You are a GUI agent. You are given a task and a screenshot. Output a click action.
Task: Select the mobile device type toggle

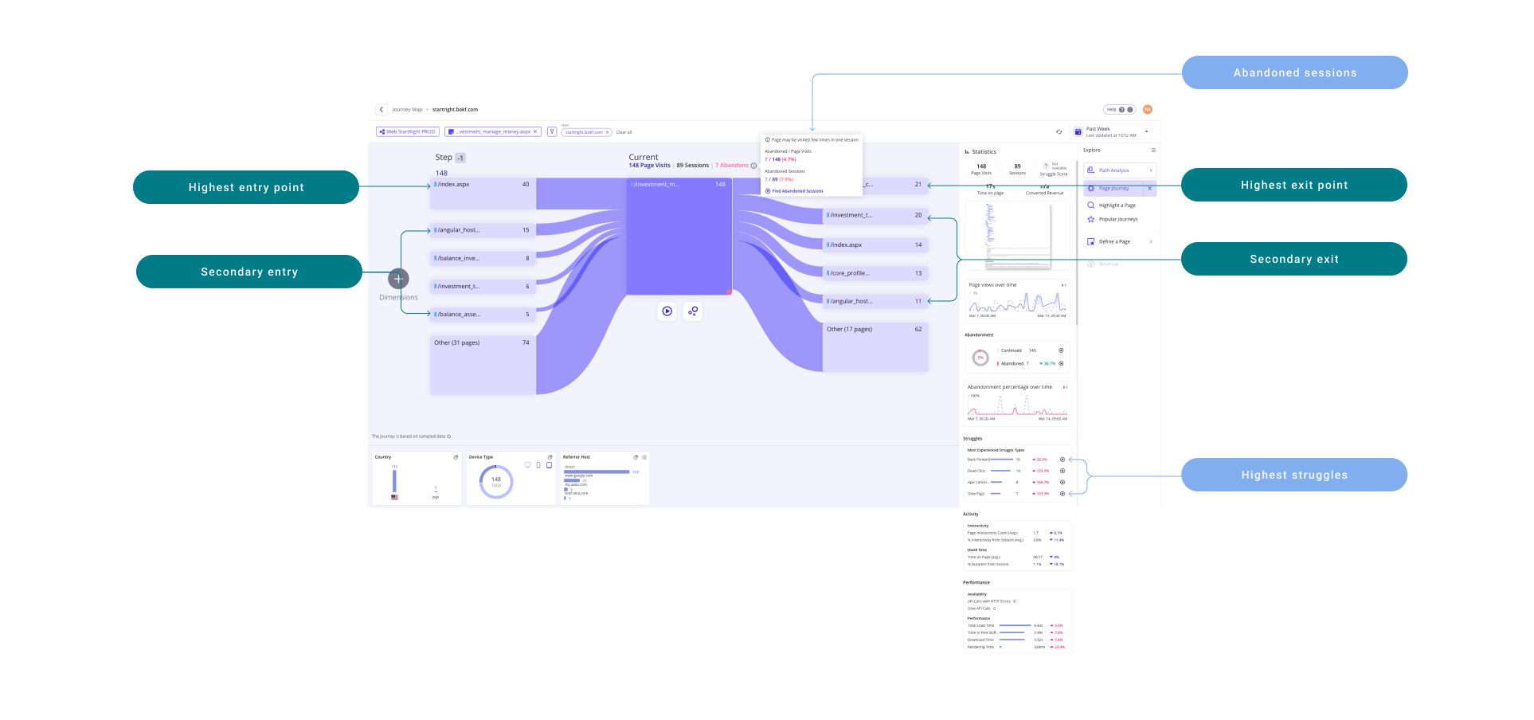tap(538, 465)
